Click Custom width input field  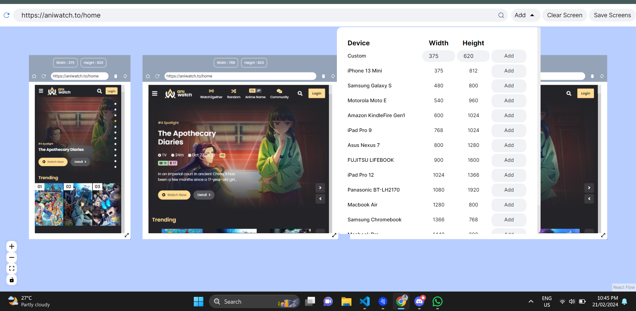point(438,56)
